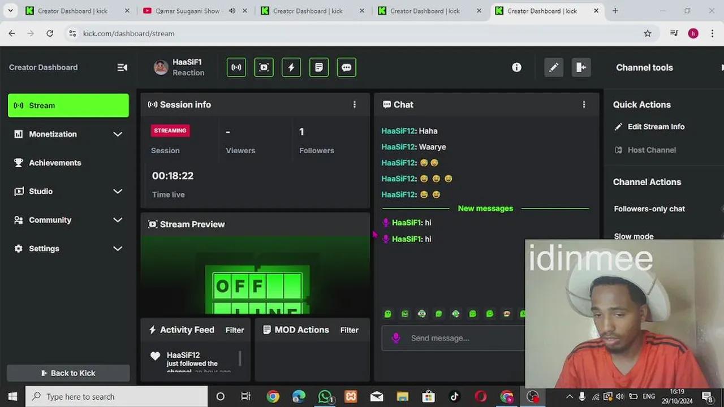
Task: Reload the kick.com page
Action: (x=50, y=33)
